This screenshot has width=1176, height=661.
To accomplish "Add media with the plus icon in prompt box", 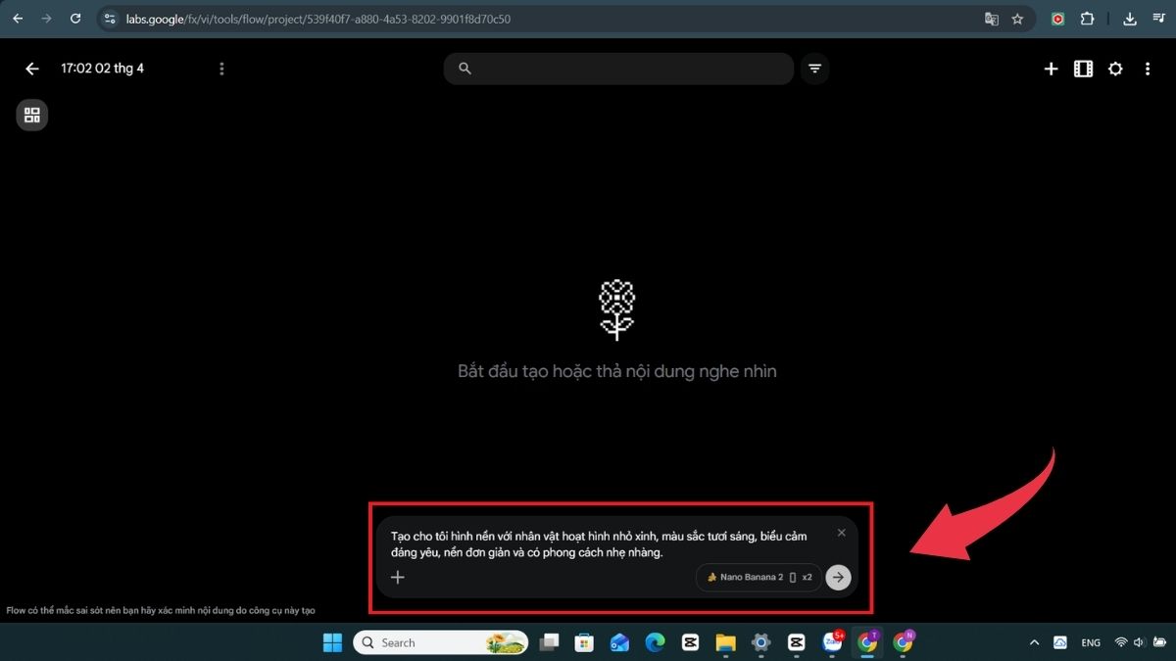I will click(397, 577).
